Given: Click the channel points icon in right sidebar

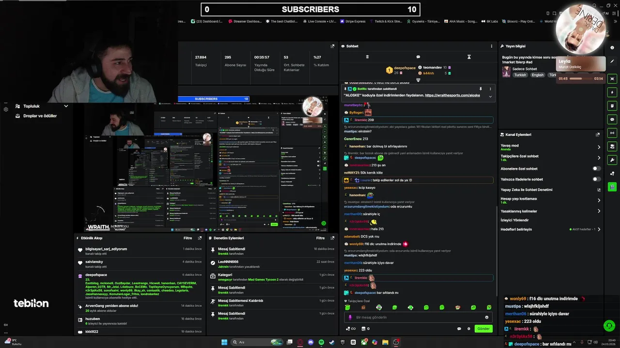Looking at the screenshot, I should 612,174.
